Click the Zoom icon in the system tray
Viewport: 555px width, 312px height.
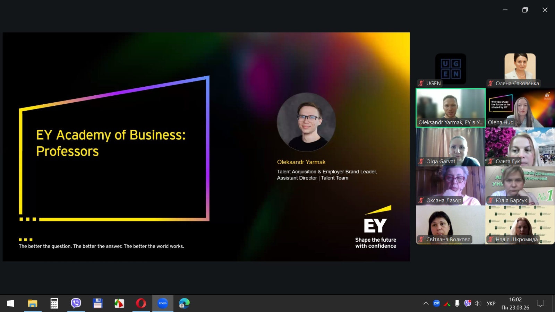tap(436, 303)
